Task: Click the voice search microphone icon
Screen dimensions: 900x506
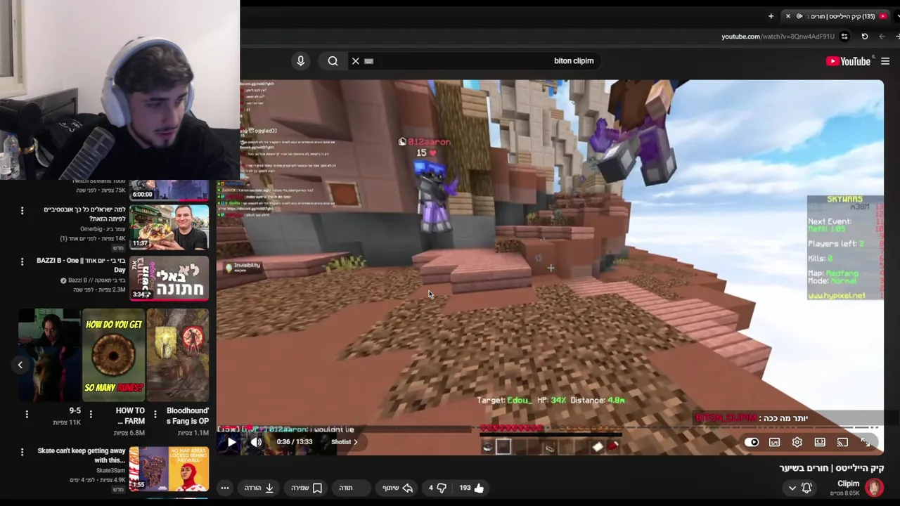Action: (300, 61)
